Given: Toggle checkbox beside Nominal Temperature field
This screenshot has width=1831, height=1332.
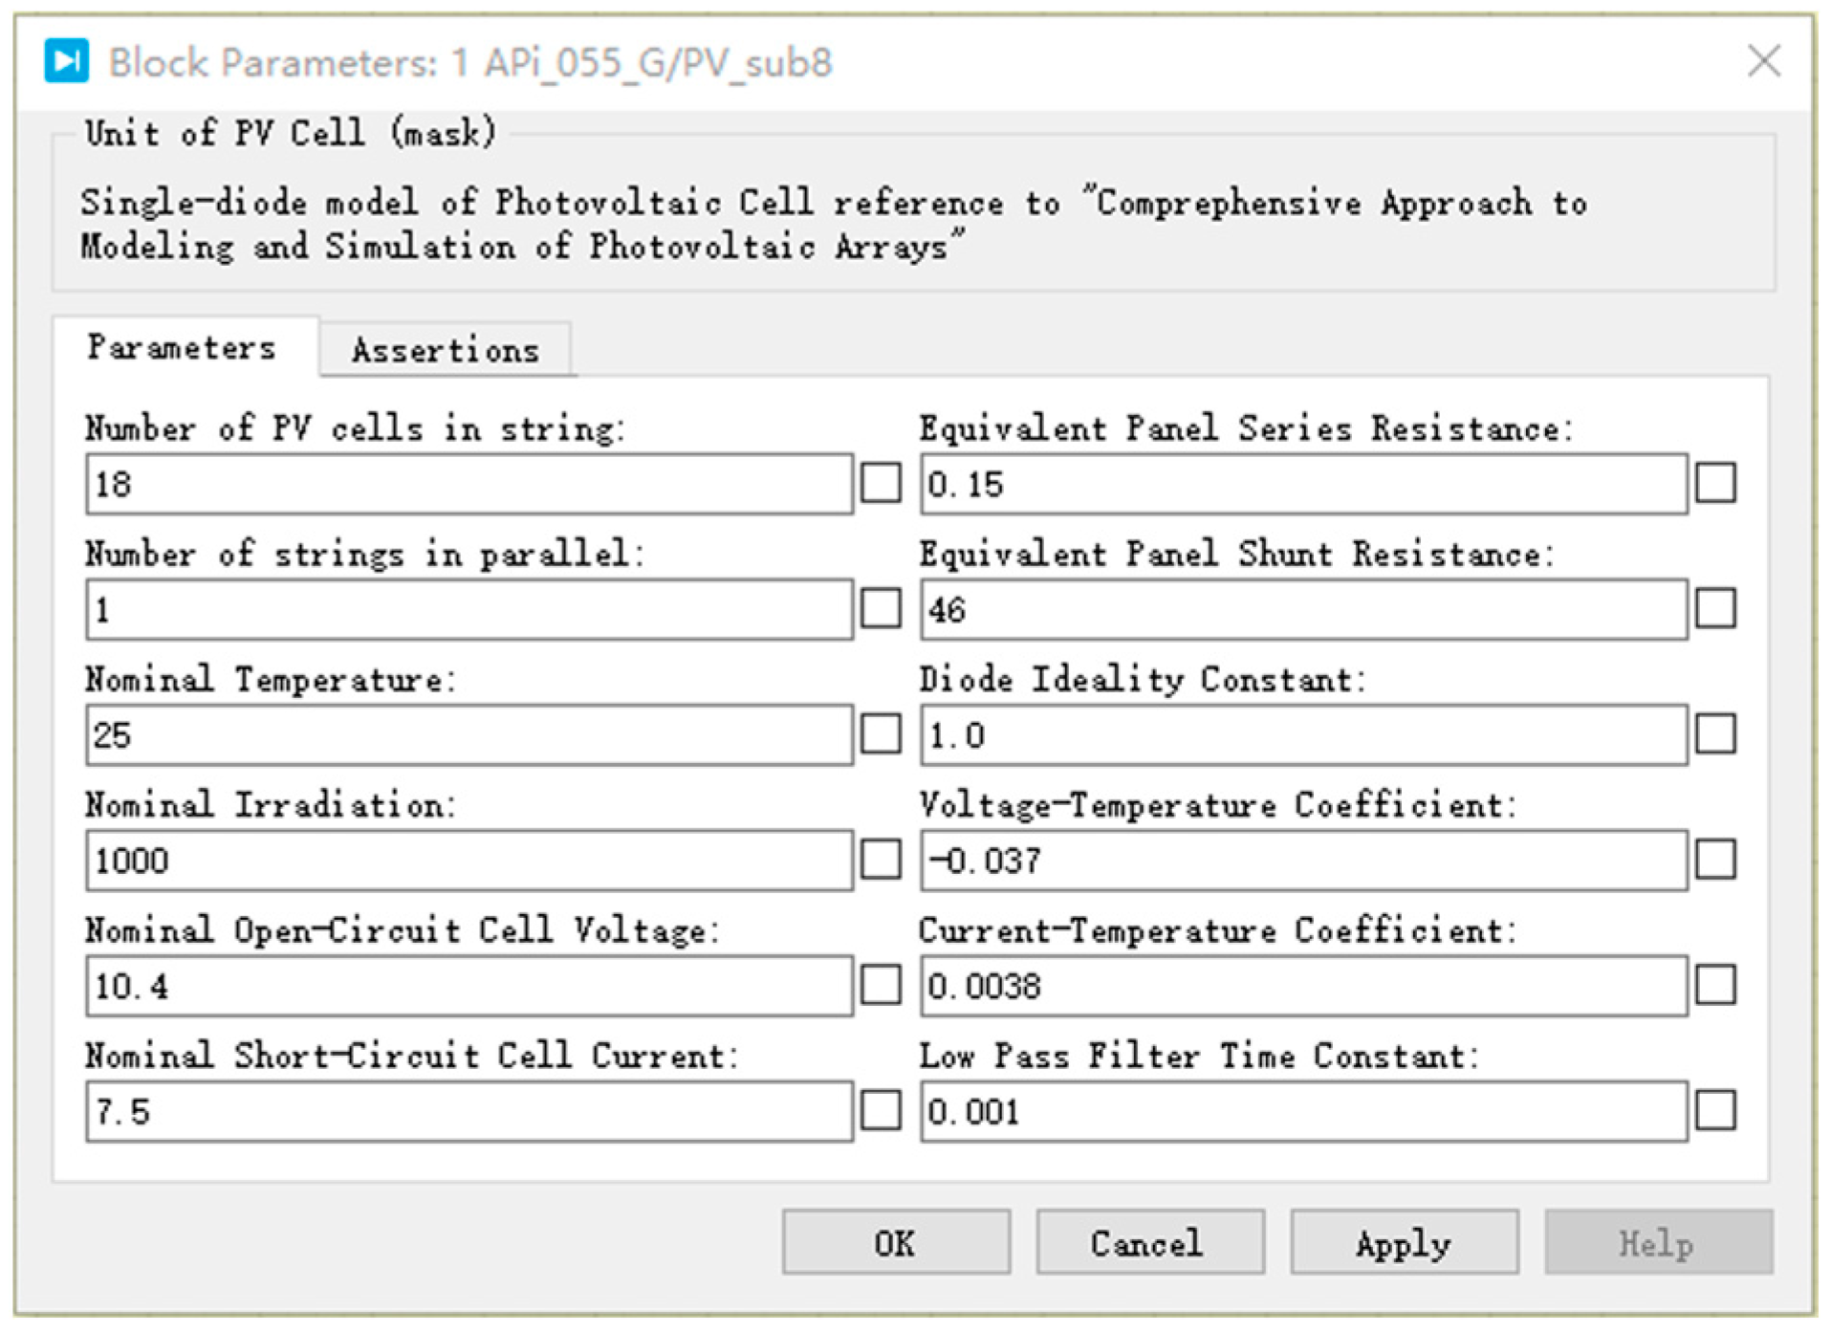Looking at the screenshot, I should point(881,734).
